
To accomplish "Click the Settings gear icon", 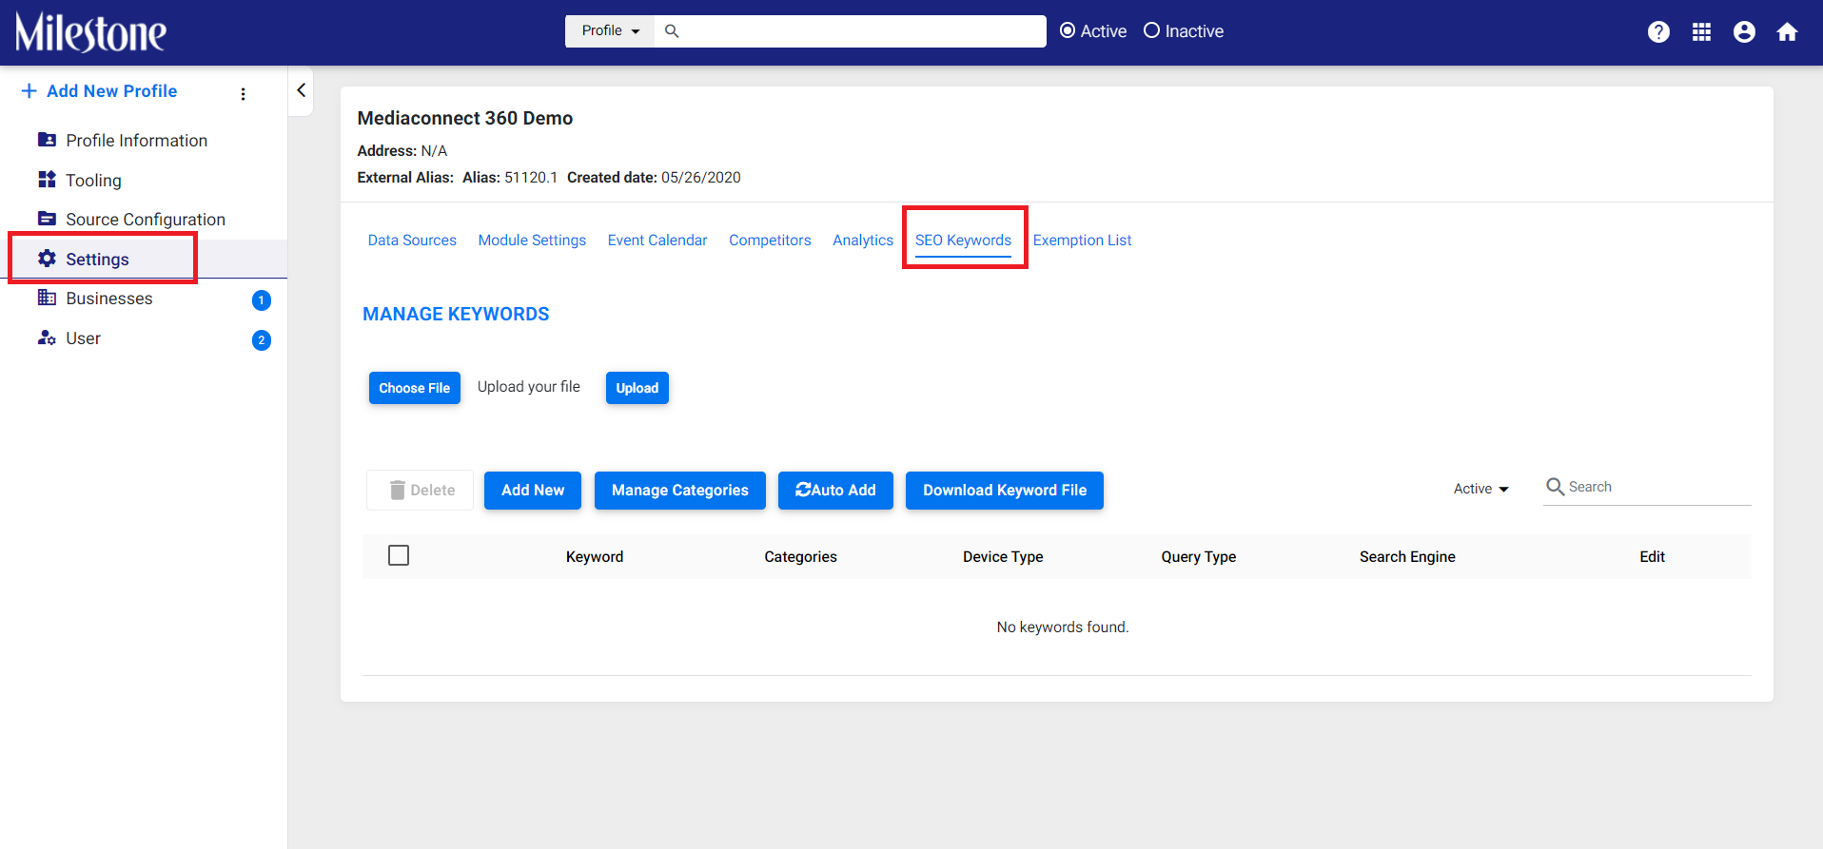I will [47, 259].
